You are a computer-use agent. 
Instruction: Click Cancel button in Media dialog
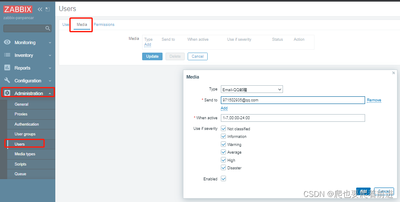click(x=384, y=191)
